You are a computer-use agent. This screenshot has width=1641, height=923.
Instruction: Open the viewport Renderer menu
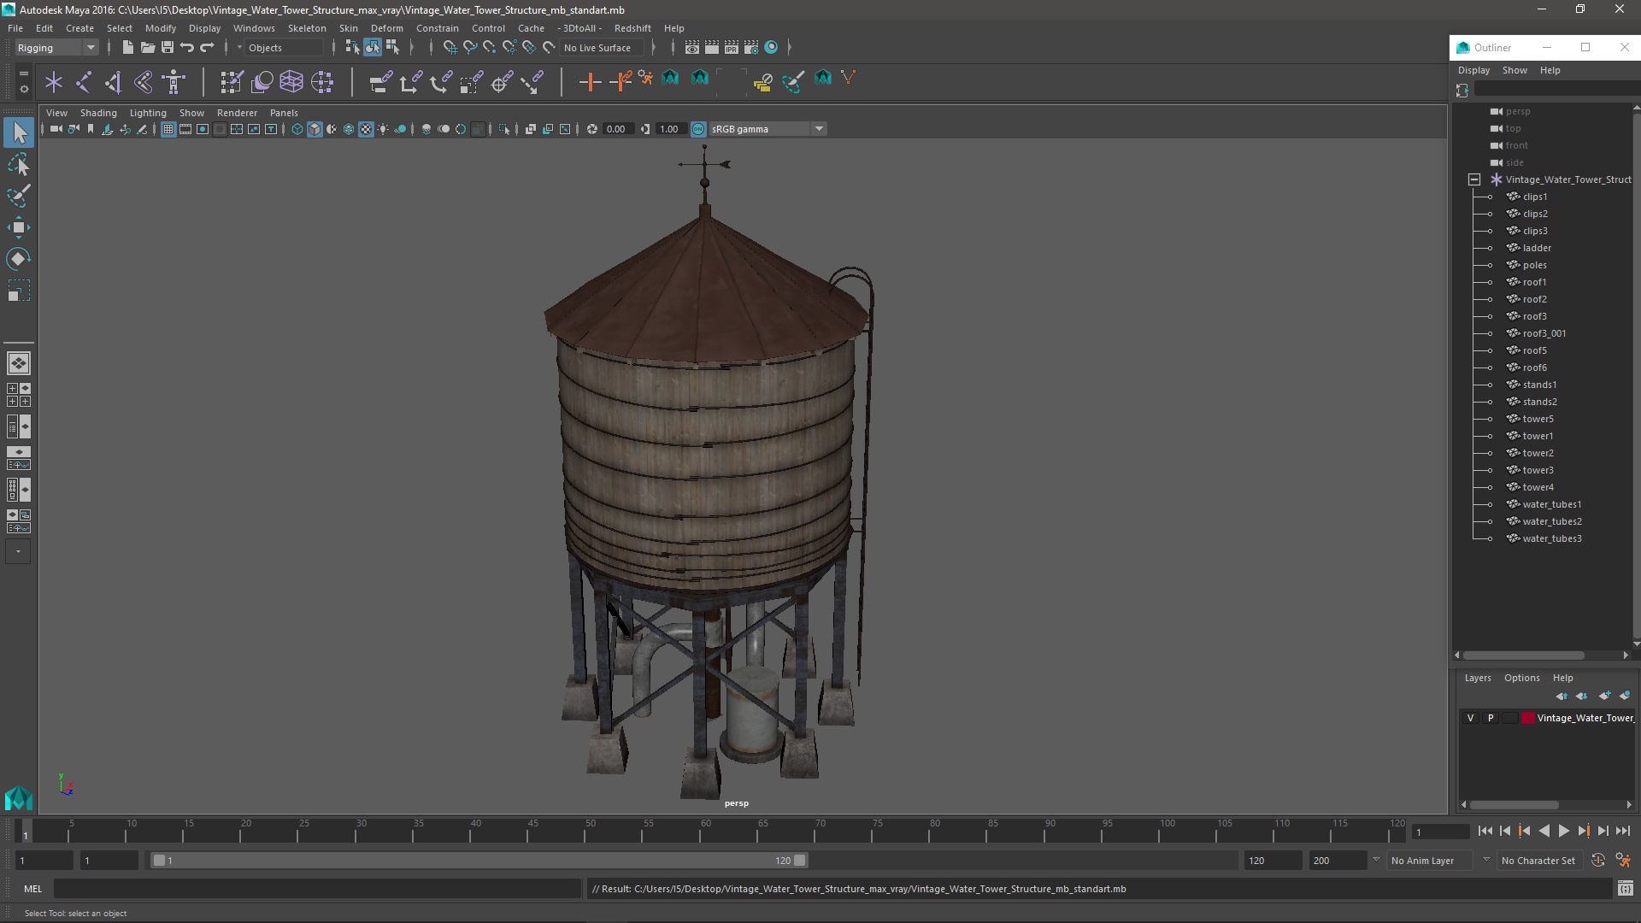[237, 113]
